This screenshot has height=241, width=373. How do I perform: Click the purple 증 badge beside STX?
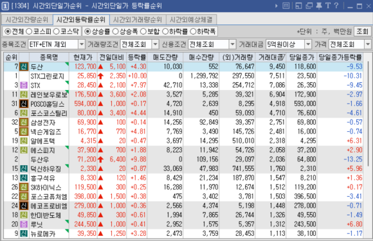[x=24, y=85]
